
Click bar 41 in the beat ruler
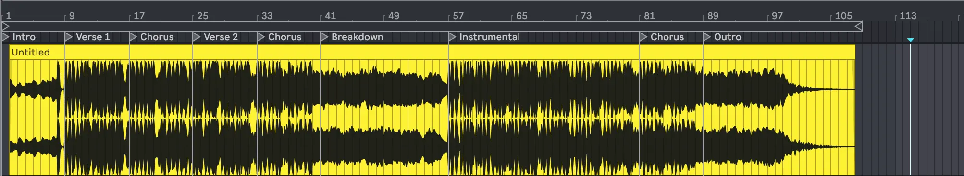(x=330, y=16)
